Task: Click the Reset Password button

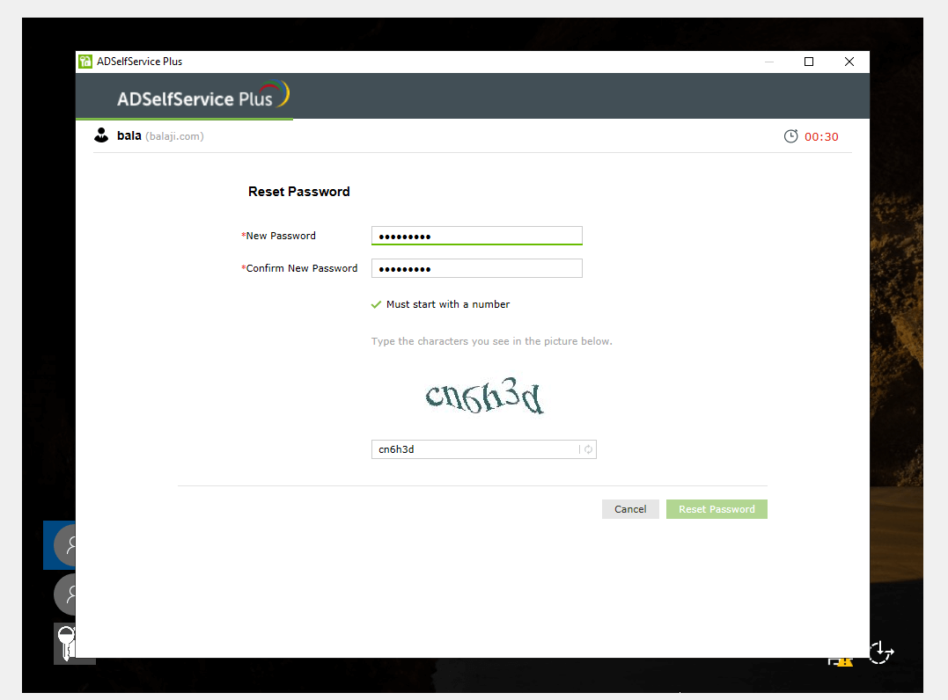Action: pos(717,509)
